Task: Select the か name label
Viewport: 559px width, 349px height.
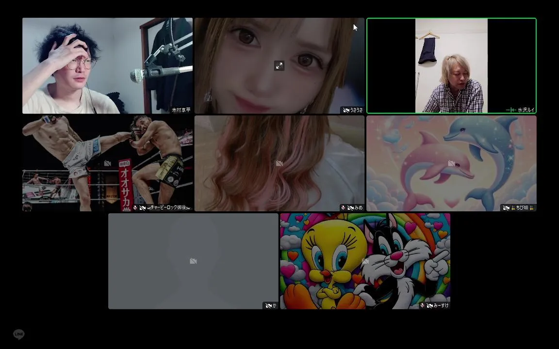Action: pyautogui.click(x=274, y=305)
